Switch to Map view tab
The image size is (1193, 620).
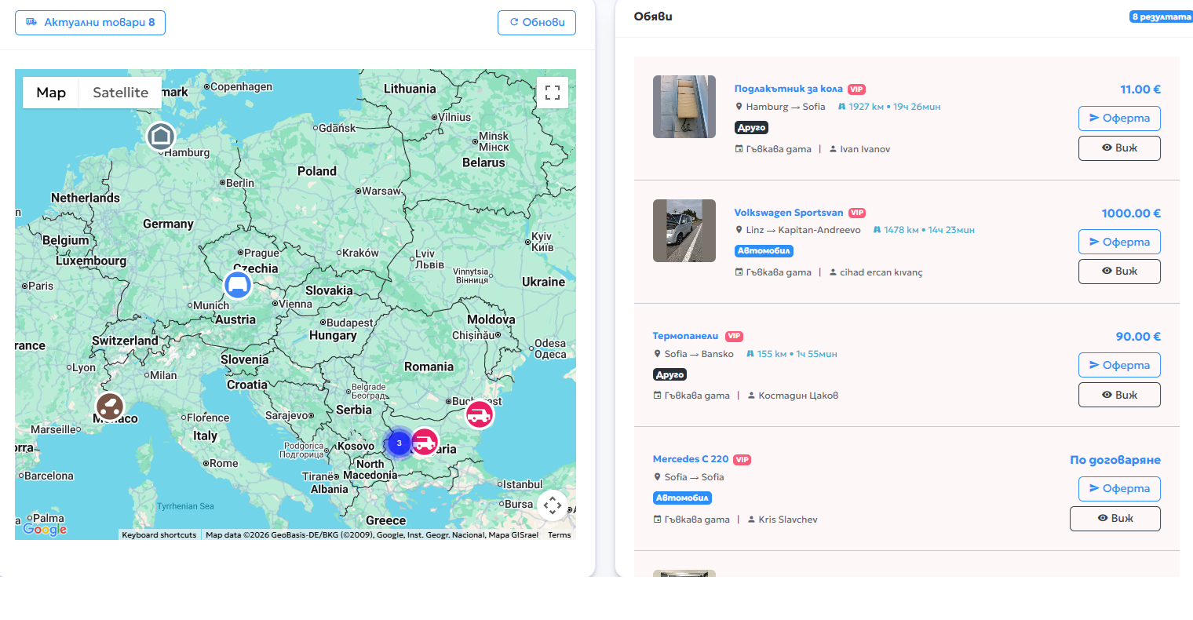[51, 93]
